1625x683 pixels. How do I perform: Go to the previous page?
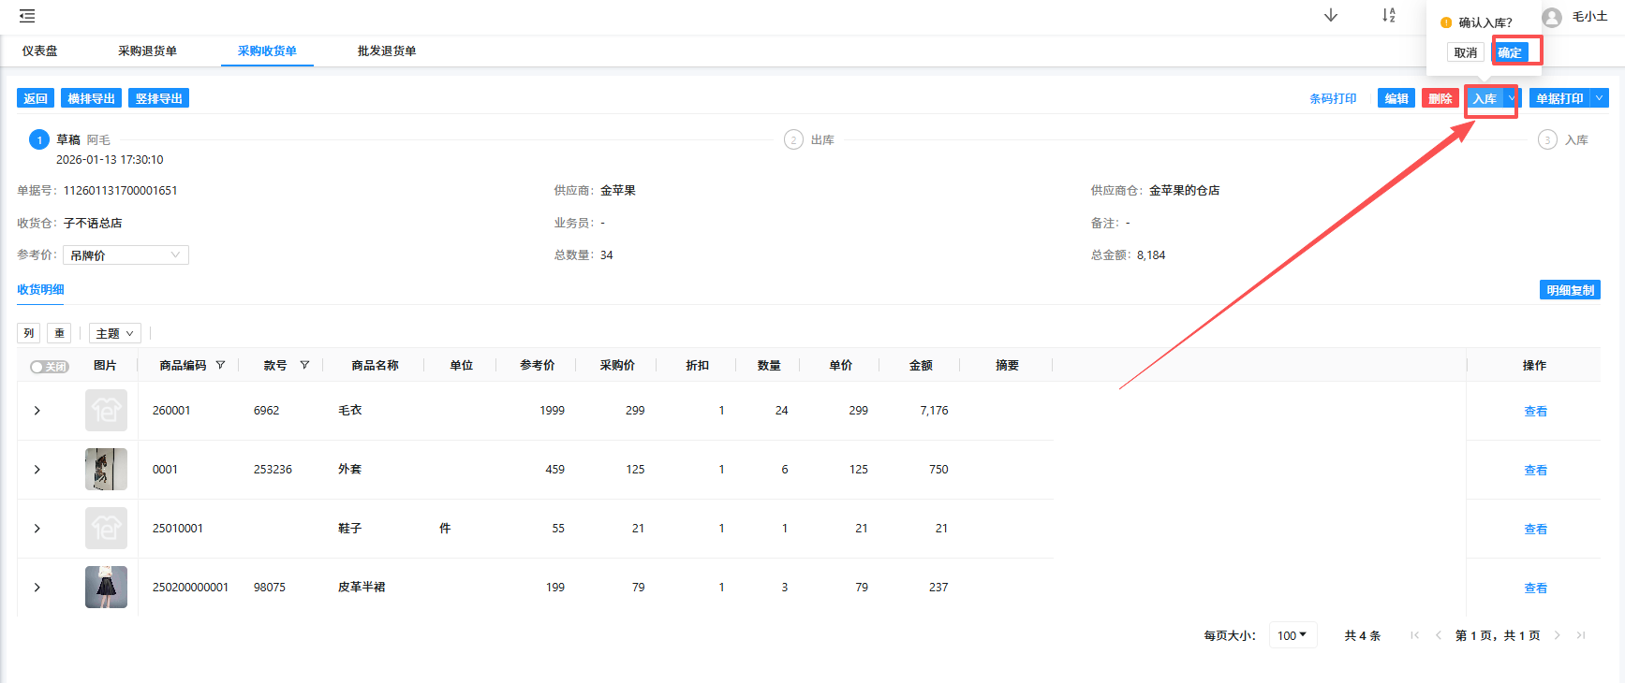point(1439,635)
